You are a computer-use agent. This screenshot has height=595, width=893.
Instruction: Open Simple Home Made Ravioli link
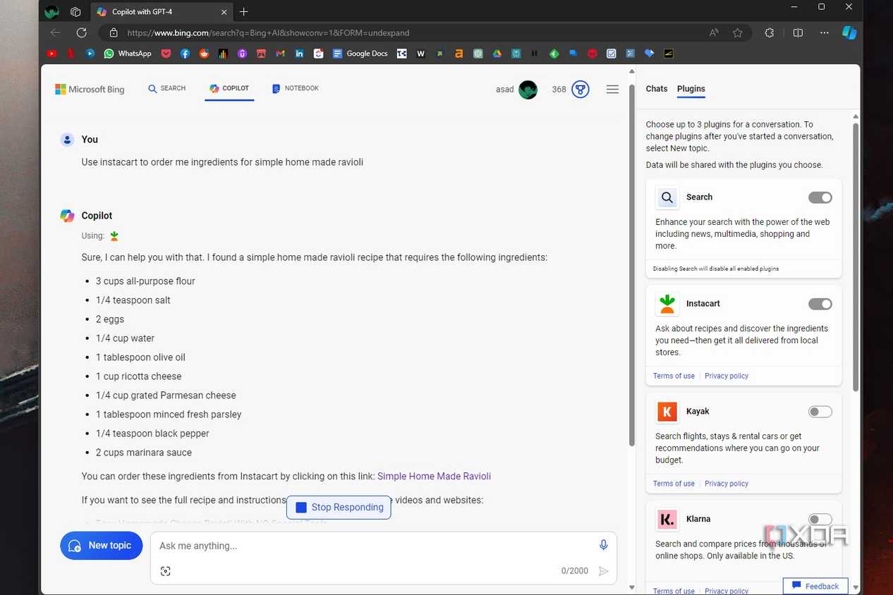point(434,476)
